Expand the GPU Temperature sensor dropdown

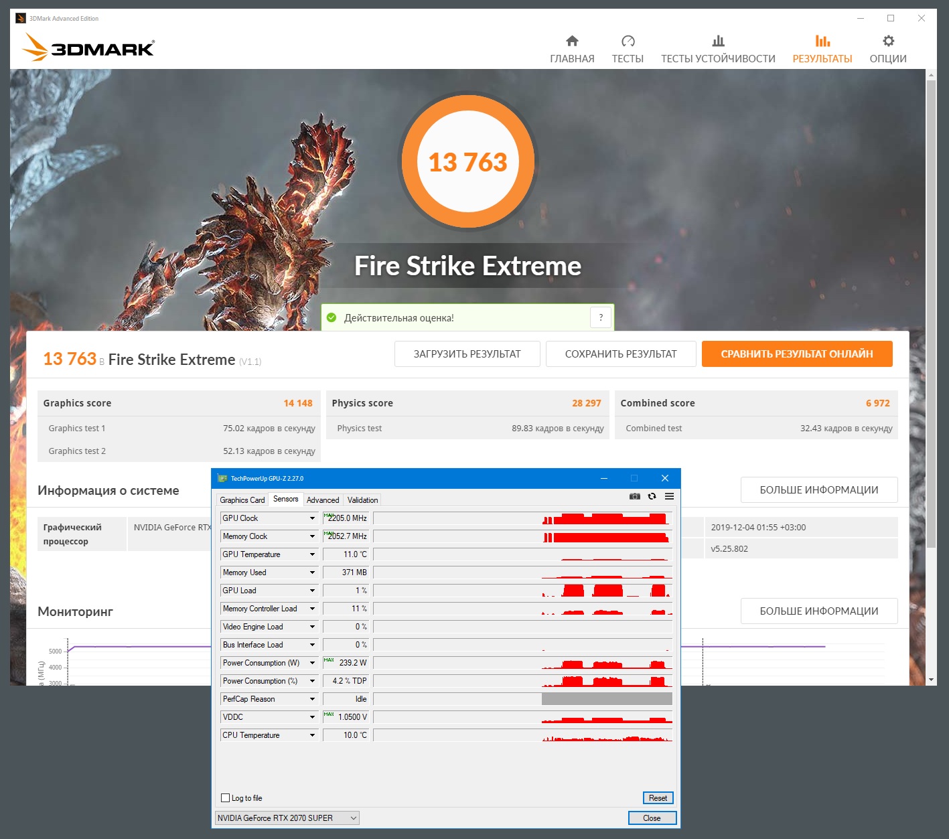312,554
